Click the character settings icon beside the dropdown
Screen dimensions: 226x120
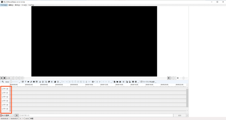17,115
